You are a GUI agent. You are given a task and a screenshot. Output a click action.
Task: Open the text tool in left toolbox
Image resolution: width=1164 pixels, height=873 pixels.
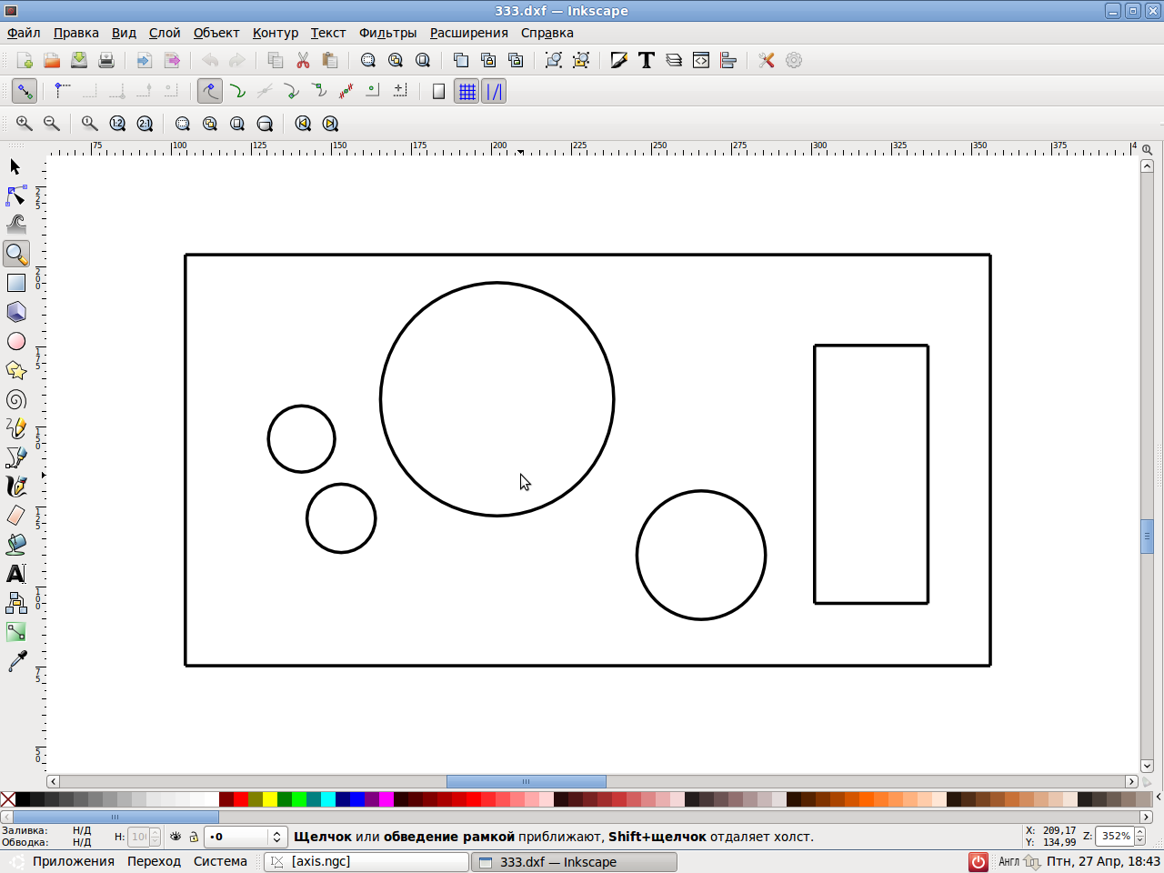click(16, 574)
